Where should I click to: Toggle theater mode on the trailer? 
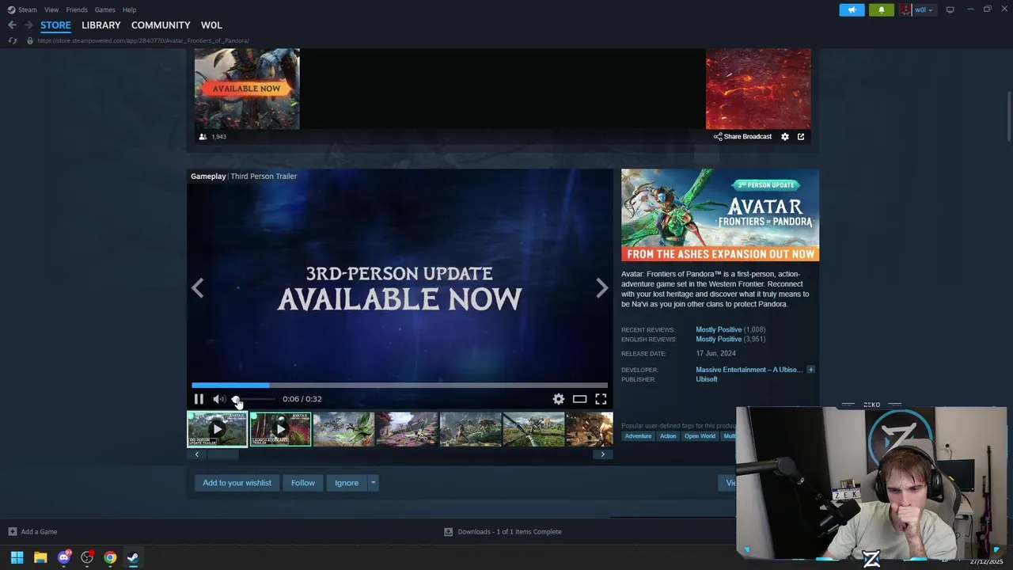pyautogui.click(x=580, y=399)
